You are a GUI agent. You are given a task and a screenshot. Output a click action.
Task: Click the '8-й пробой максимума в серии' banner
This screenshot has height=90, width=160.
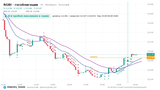(x=27, y=16)
